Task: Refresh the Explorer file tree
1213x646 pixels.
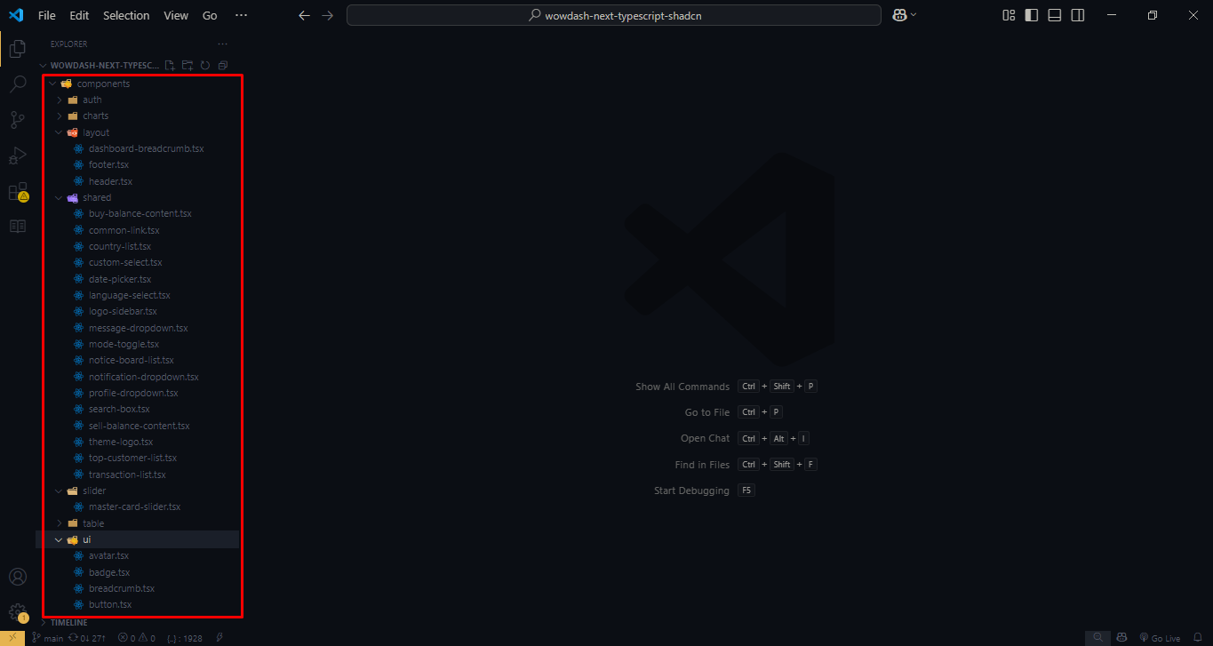Action: [204, 65]
